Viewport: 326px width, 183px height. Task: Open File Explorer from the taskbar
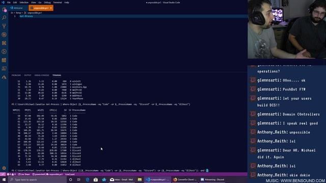coord(140,179)
